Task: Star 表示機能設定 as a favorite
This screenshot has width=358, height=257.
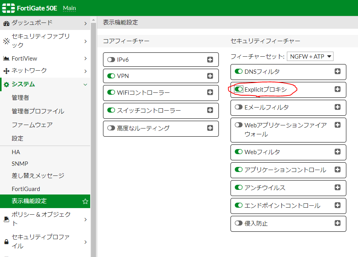Action: (x=86, y=201)
